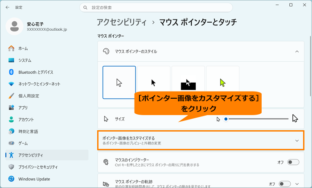Open 個人用設定 in sidebar
Screen dimensions: 312x188
pos(47,96)
